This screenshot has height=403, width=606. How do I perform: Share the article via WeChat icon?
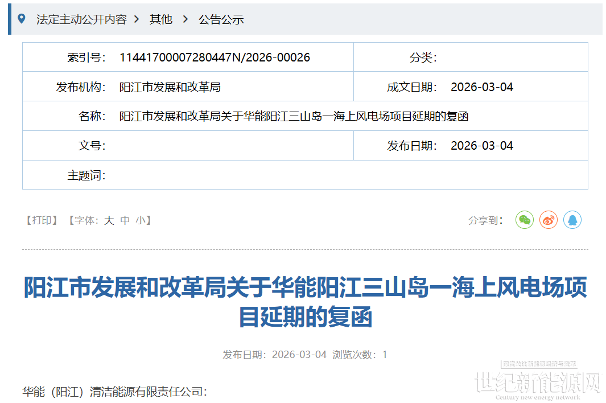point(524,220)
